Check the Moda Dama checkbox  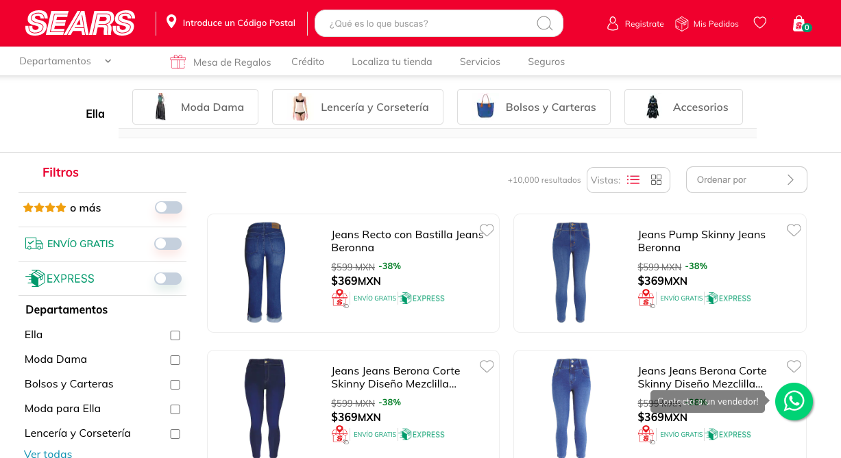click(175, 360)
